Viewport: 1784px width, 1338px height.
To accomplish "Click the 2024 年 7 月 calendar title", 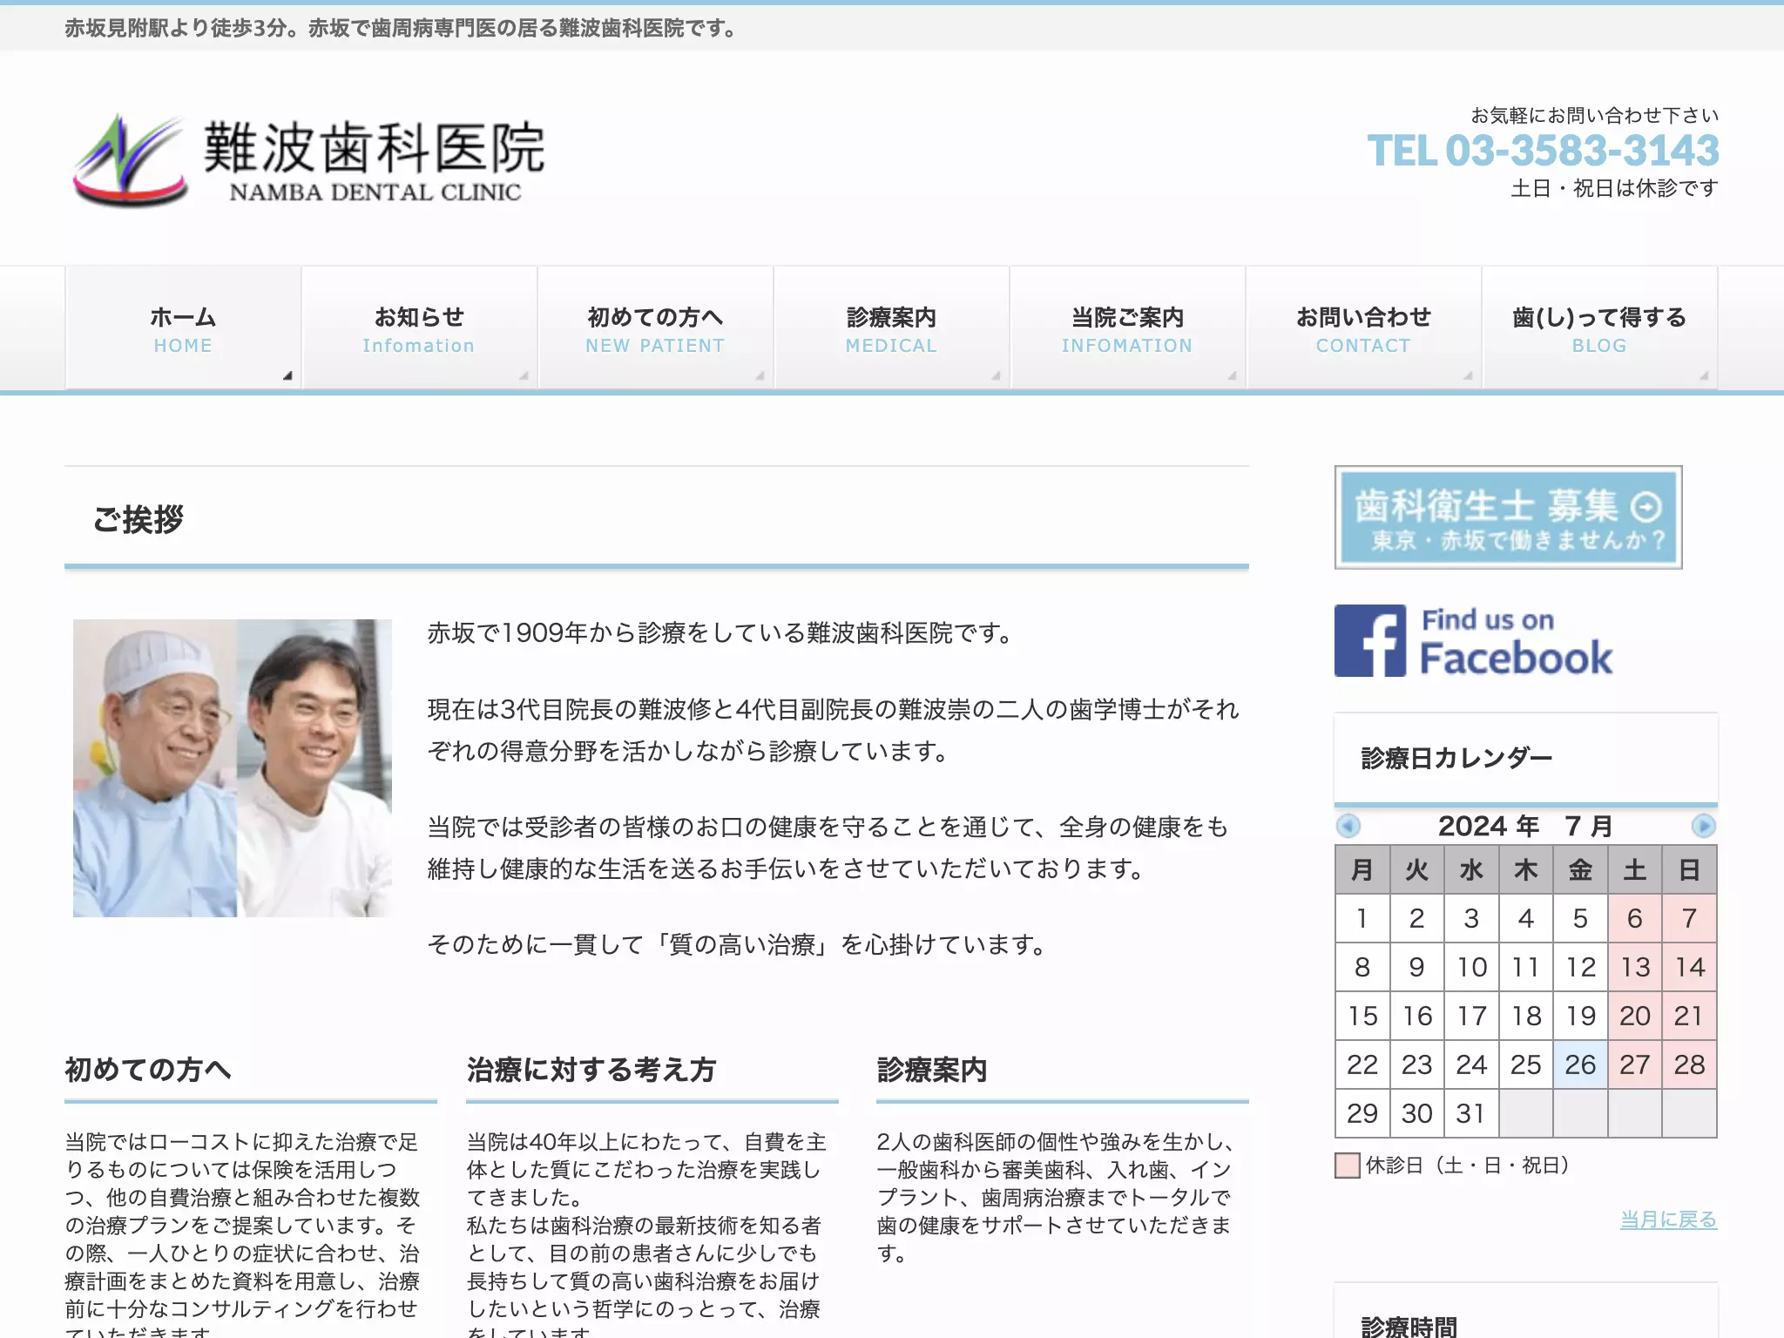I will (1525, 826).
